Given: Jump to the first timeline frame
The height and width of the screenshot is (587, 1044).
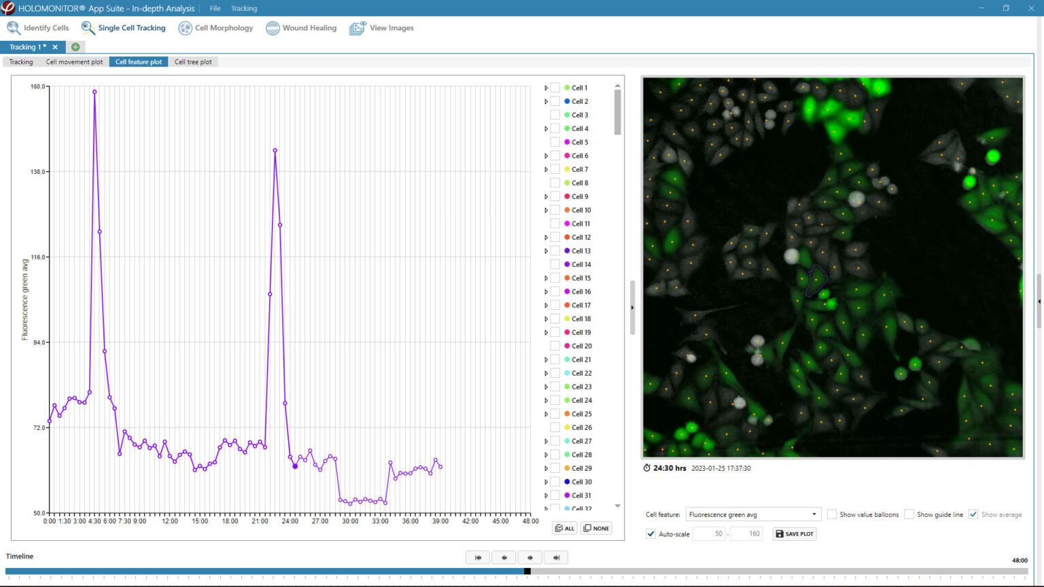Looking at the screenshot, I should click(x=477, y=557).
